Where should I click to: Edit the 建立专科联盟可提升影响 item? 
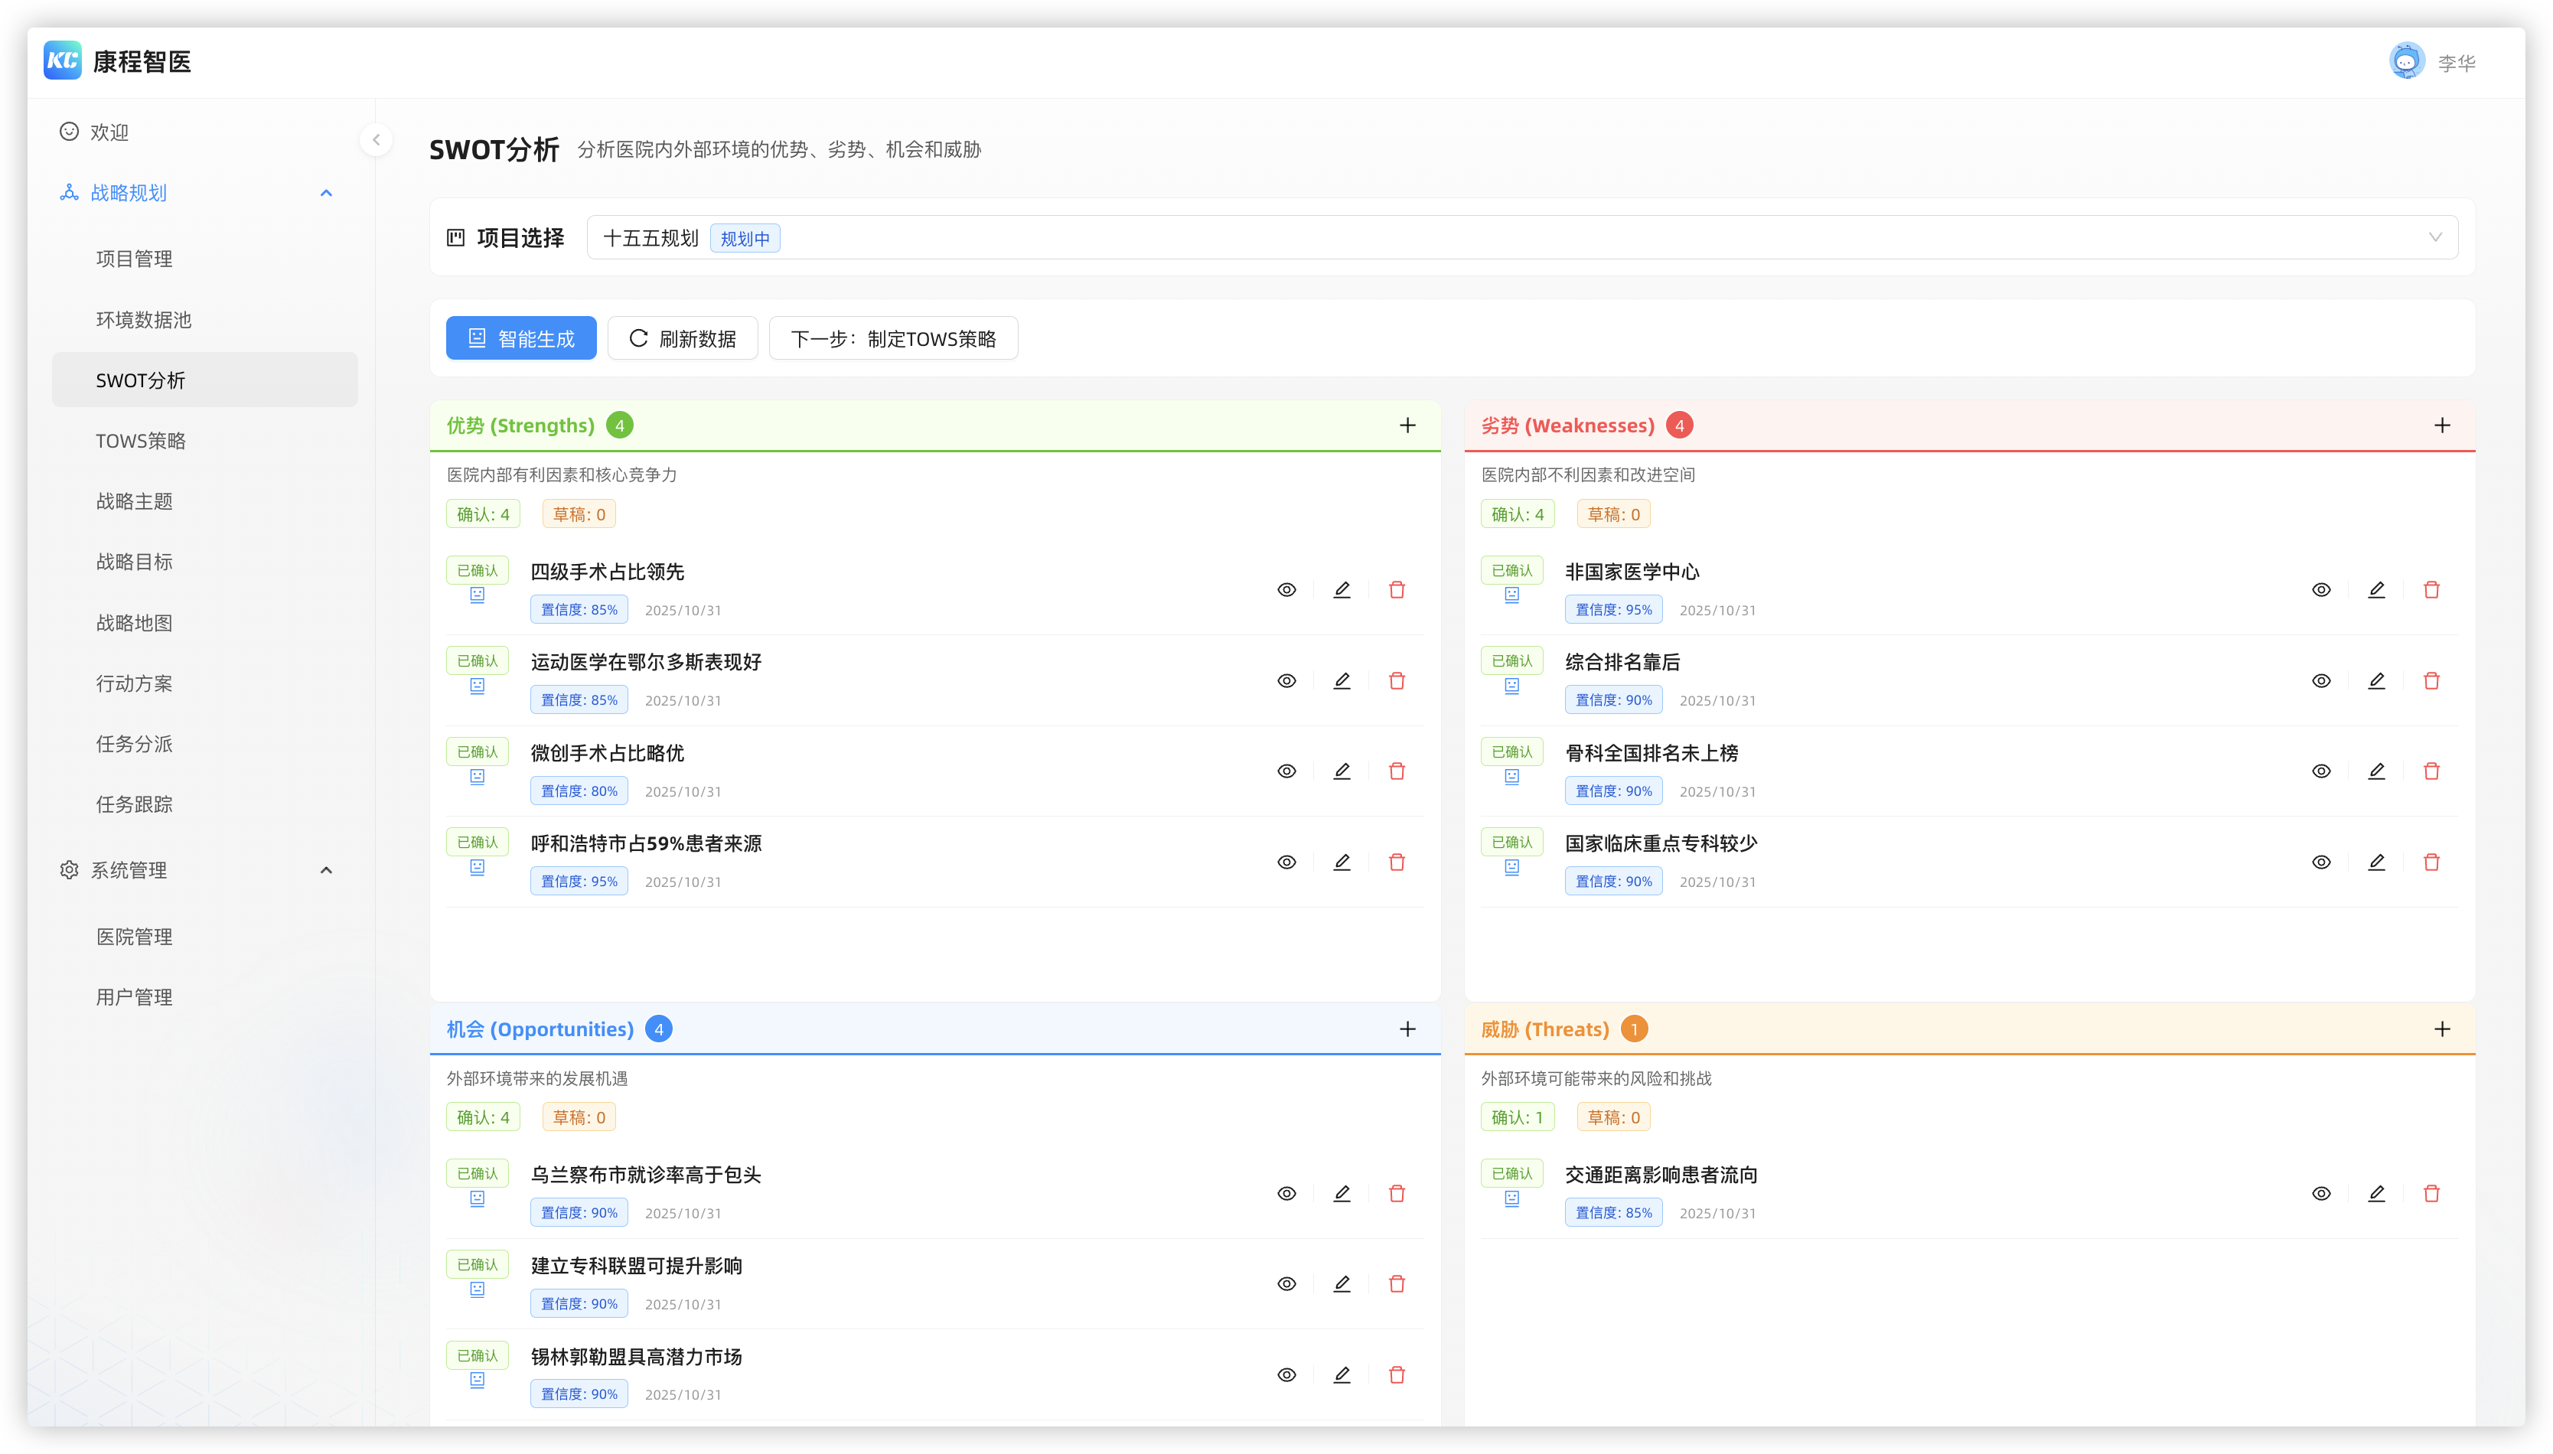click(1342, 1284)
